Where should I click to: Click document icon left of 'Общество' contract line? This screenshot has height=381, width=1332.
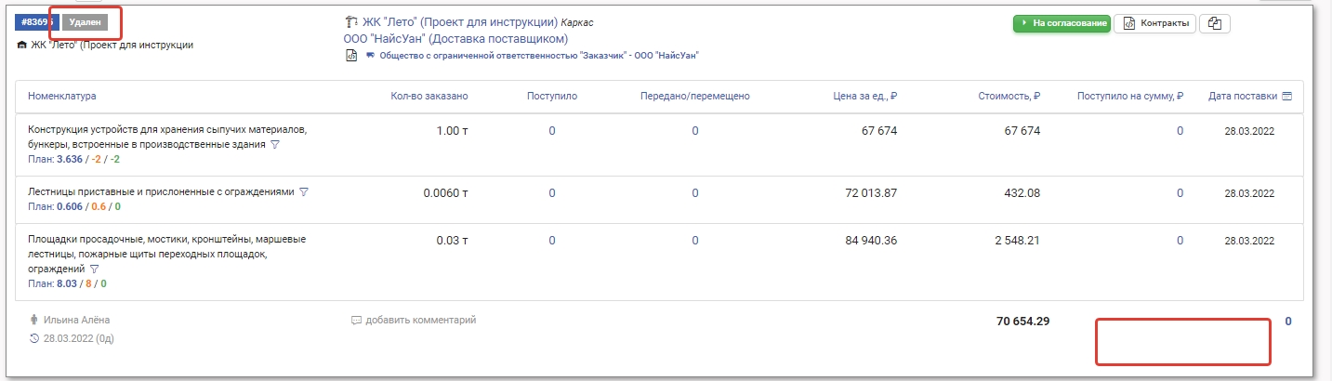click(351, 56)
